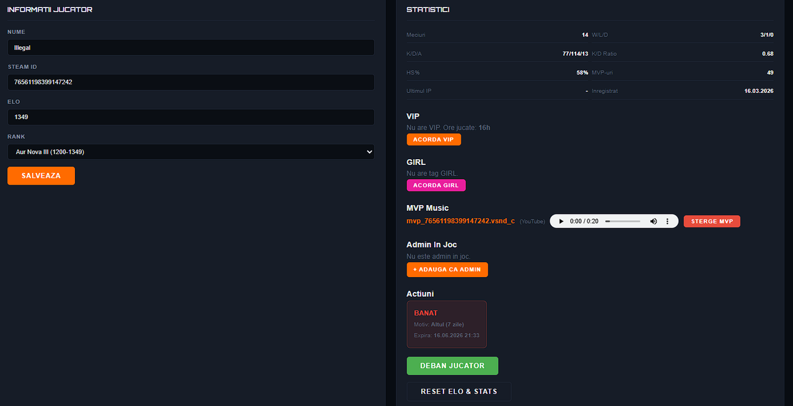Click the ban reason Altul (7 zile)
This screenshot has height=406, width=793.
447,325
